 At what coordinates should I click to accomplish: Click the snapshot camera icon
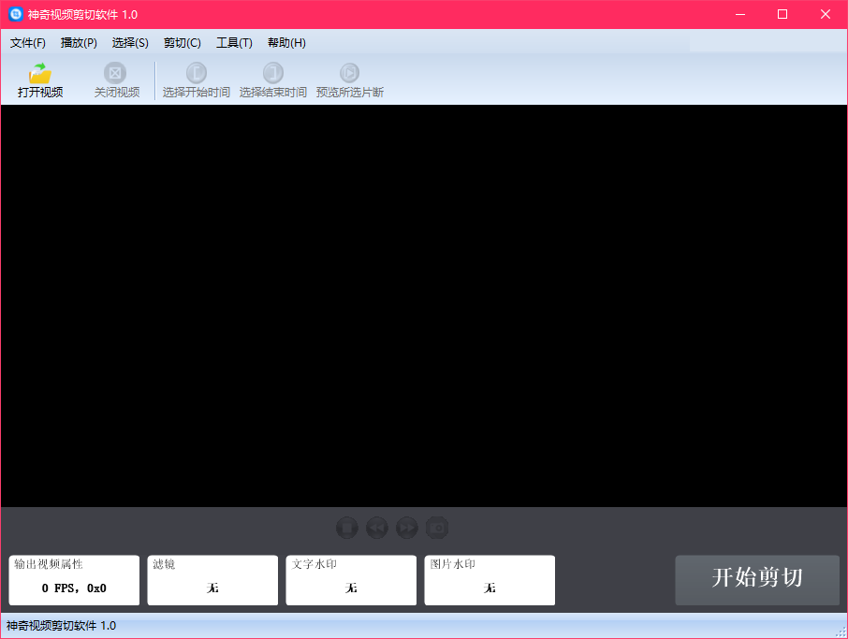[x=437, y=527]
